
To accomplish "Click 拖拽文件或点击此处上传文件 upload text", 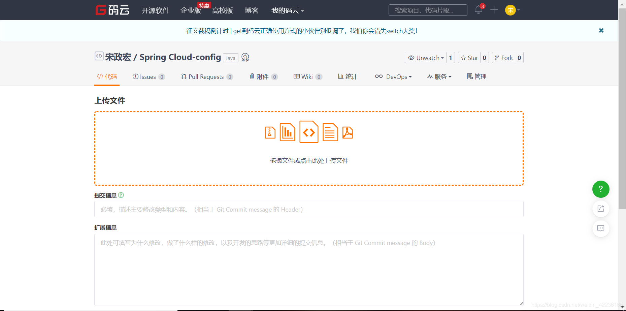I will [309, 161].
